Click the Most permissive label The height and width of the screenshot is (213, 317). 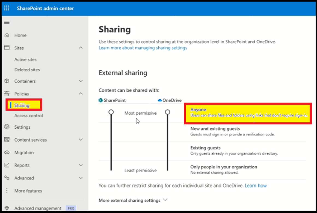pos(141,113)
